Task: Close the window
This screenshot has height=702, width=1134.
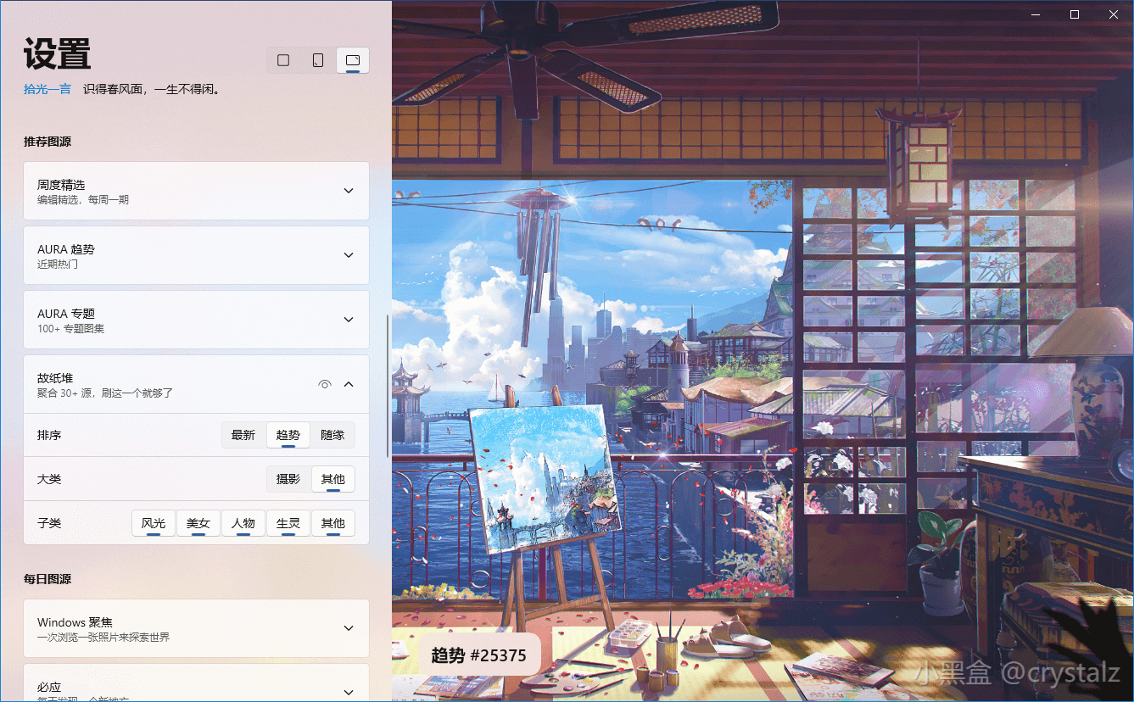Action: tap(1114, 14)
